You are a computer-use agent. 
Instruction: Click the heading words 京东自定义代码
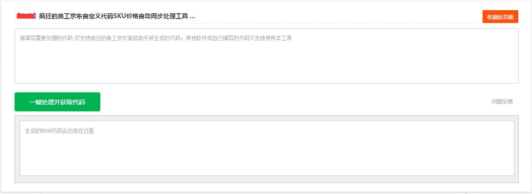pyautogui.click(x=92, y=16)
